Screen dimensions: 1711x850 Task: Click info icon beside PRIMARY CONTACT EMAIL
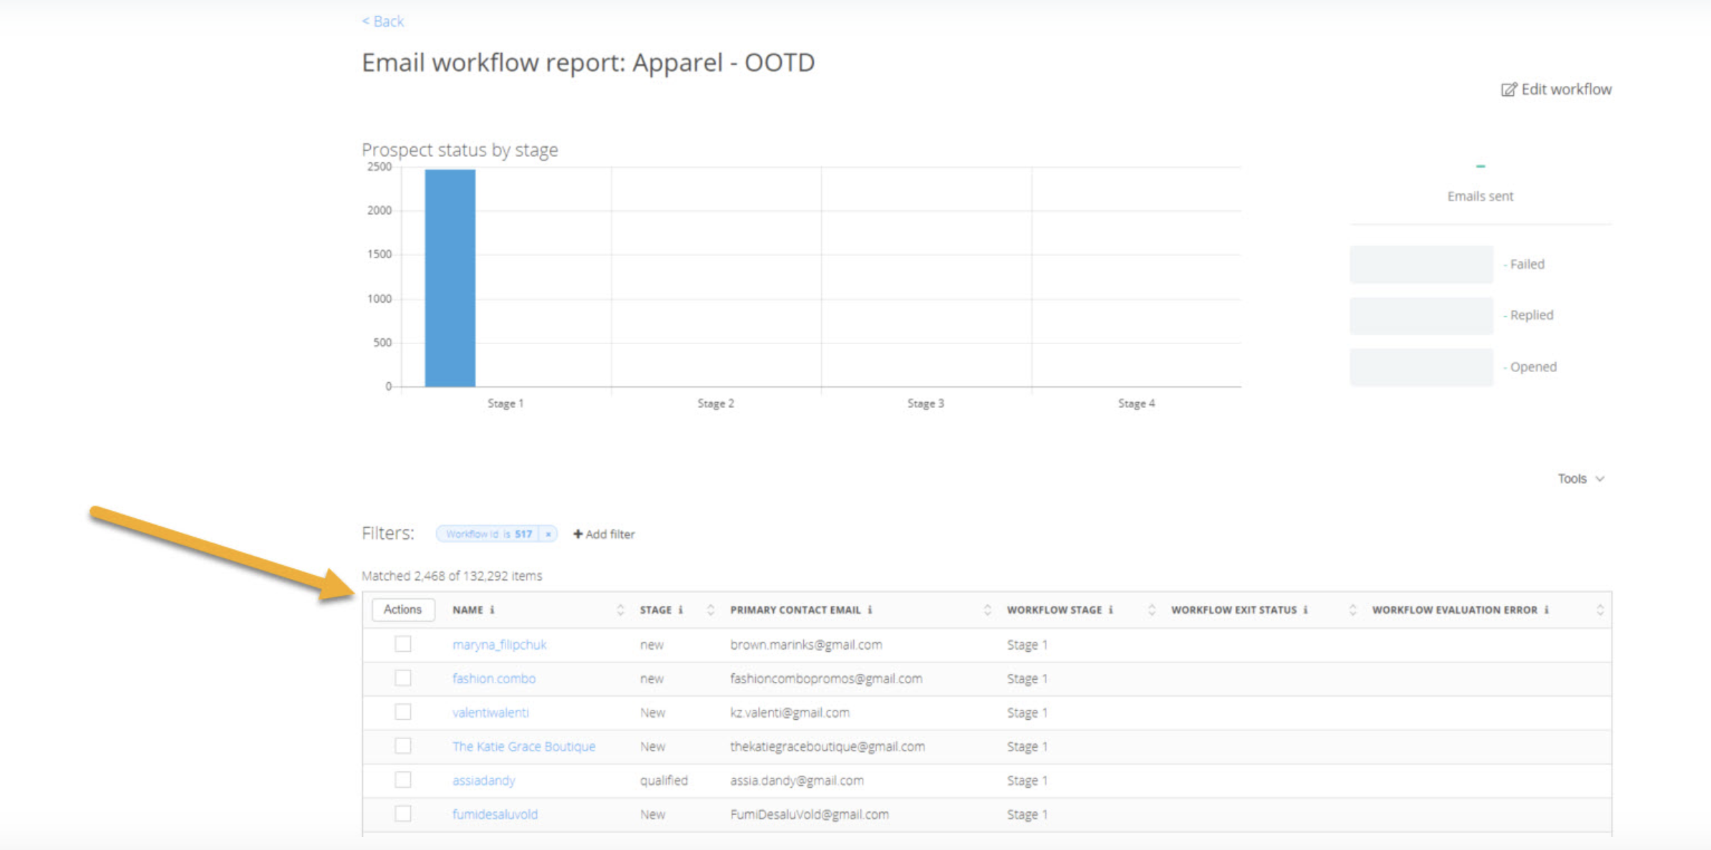point(870,610)
